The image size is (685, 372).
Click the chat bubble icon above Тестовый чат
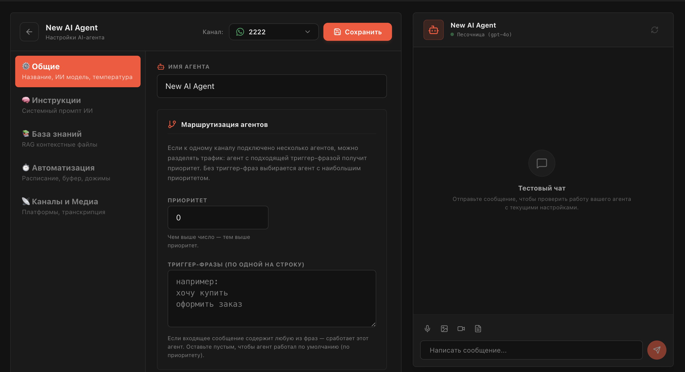tap(542, 163)
